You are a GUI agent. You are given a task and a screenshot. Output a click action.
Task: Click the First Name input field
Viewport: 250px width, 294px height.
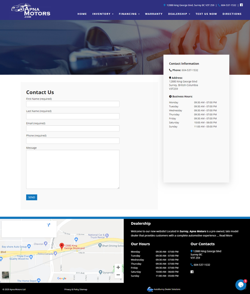[72, 104]
